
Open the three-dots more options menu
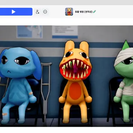click(x=45, y=12)
